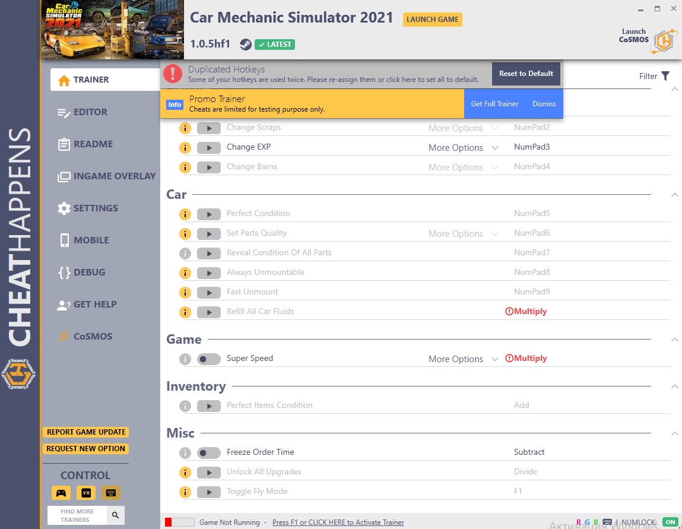Viewport: 682px width, 529px height.
Task: Select the gamepad control icon
Action: 61,493
